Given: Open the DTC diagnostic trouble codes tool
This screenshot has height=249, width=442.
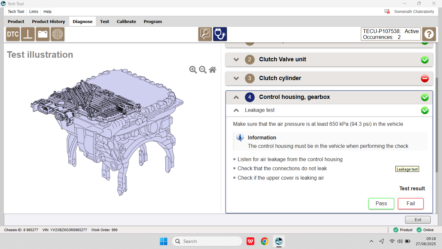Looking at the screenshot, I should tap(13, 34).
